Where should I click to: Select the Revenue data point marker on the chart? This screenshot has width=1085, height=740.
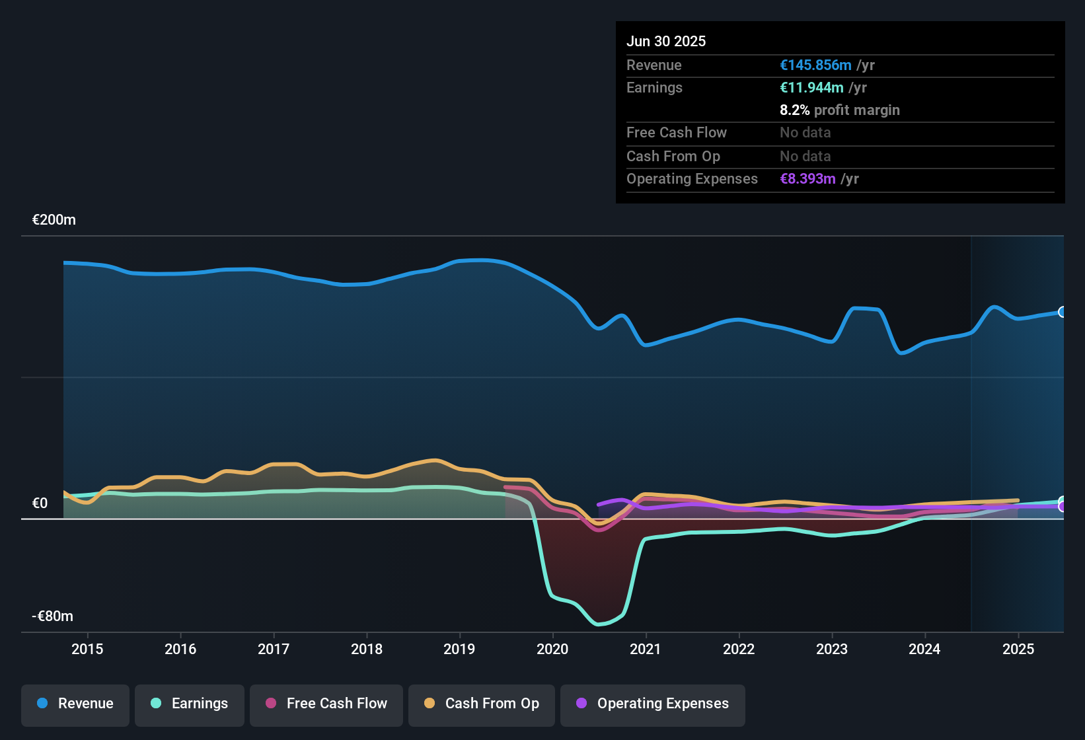[1061, 311]
